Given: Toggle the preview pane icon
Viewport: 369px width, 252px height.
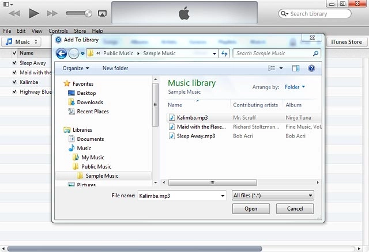Looking at the screenshot, I should click(296, 68).
